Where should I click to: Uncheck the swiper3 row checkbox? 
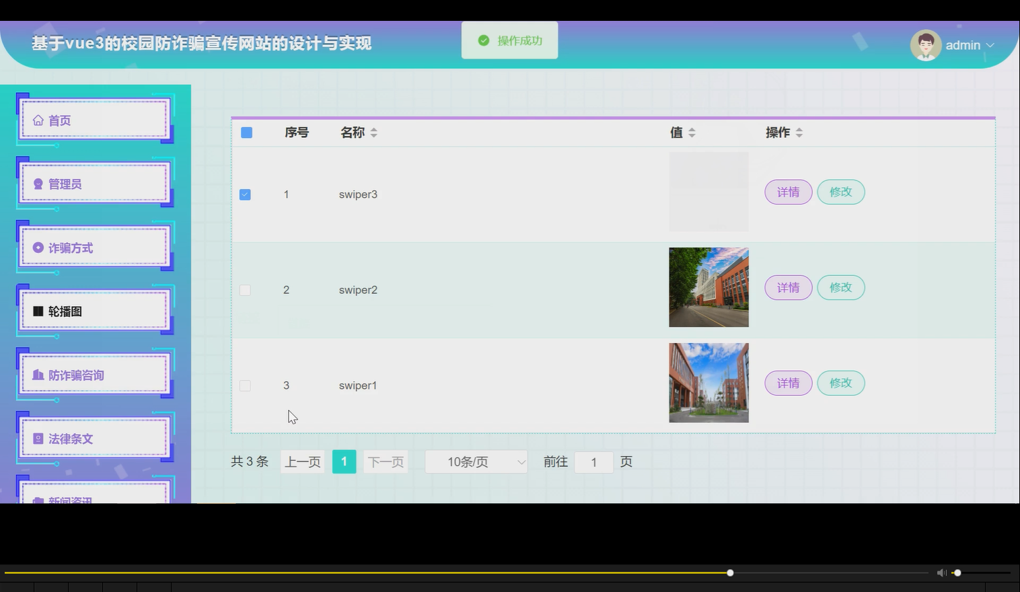tap(245, 194)
